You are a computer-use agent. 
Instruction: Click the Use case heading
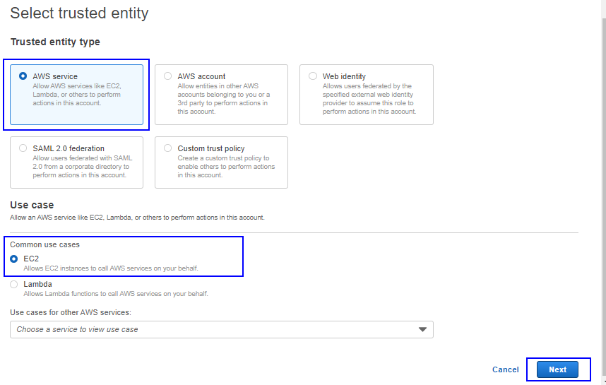[32, 205]
